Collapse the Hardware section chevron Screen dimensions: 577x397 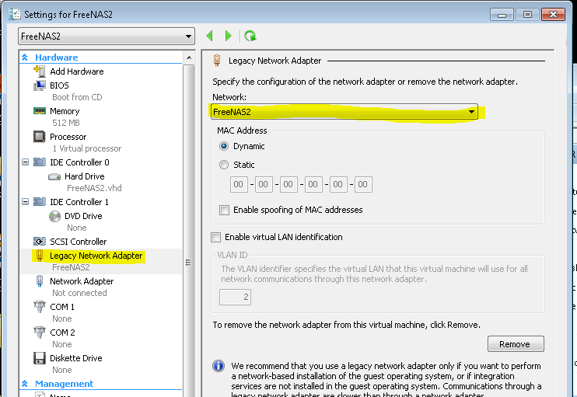coord(25,57)
